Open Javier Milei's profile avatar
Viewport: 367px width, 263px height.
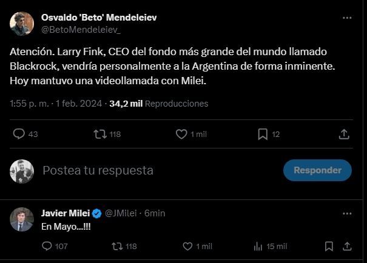coord(22,219)
